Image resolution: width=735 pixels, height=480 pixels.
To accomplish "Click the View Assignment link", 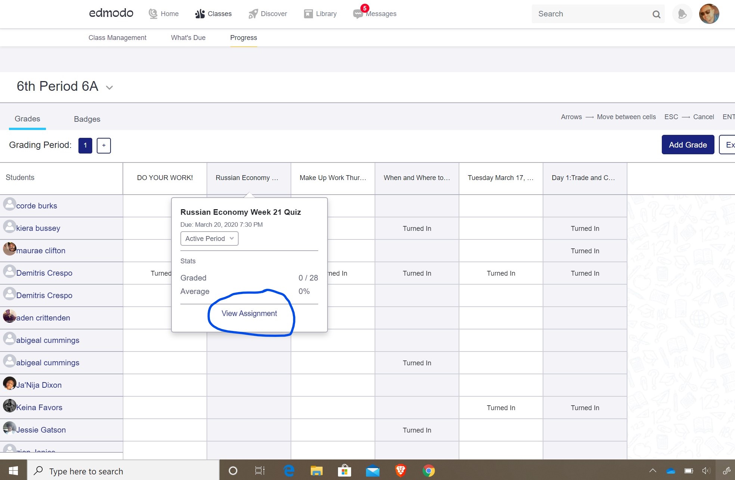I will pyautogui.click(x=249, y=313).
